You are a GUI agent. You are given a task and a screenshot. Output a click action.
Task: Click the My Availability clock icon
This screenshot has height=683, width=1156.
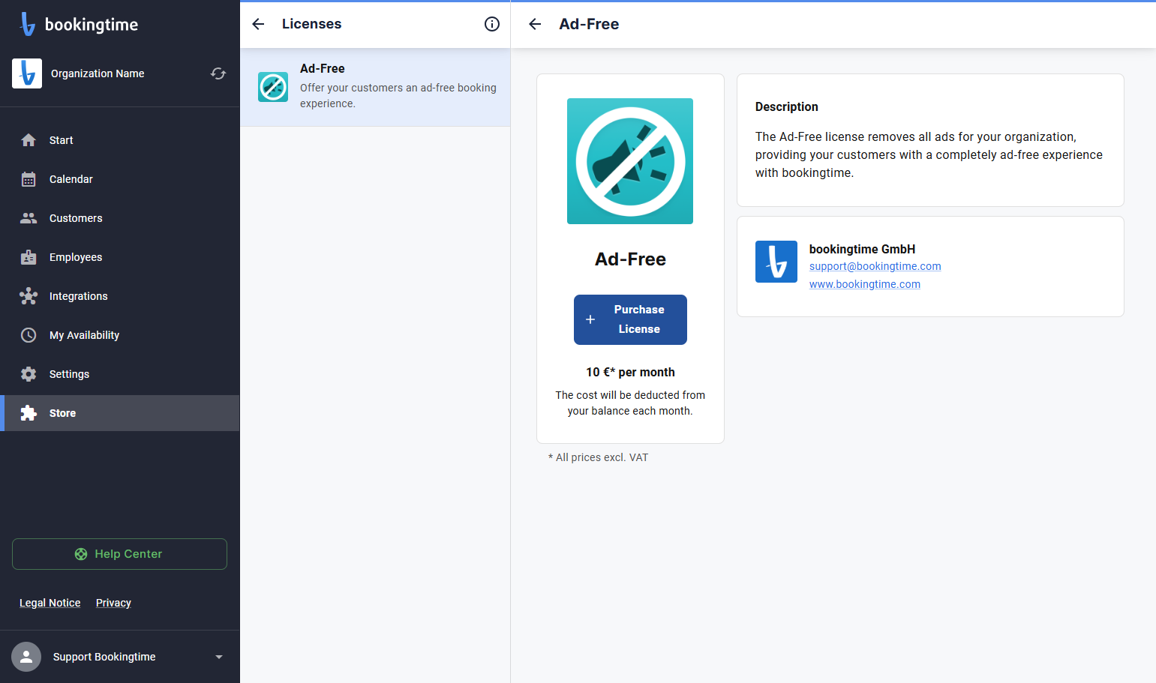click(x=29, y=335)
